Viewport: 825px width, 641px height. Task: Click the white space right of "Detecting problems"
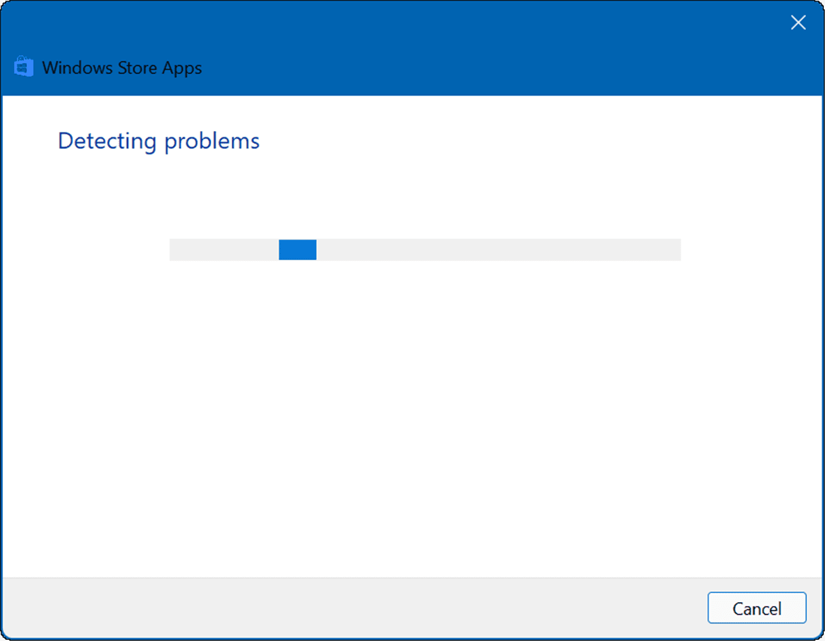pos(506,141)
